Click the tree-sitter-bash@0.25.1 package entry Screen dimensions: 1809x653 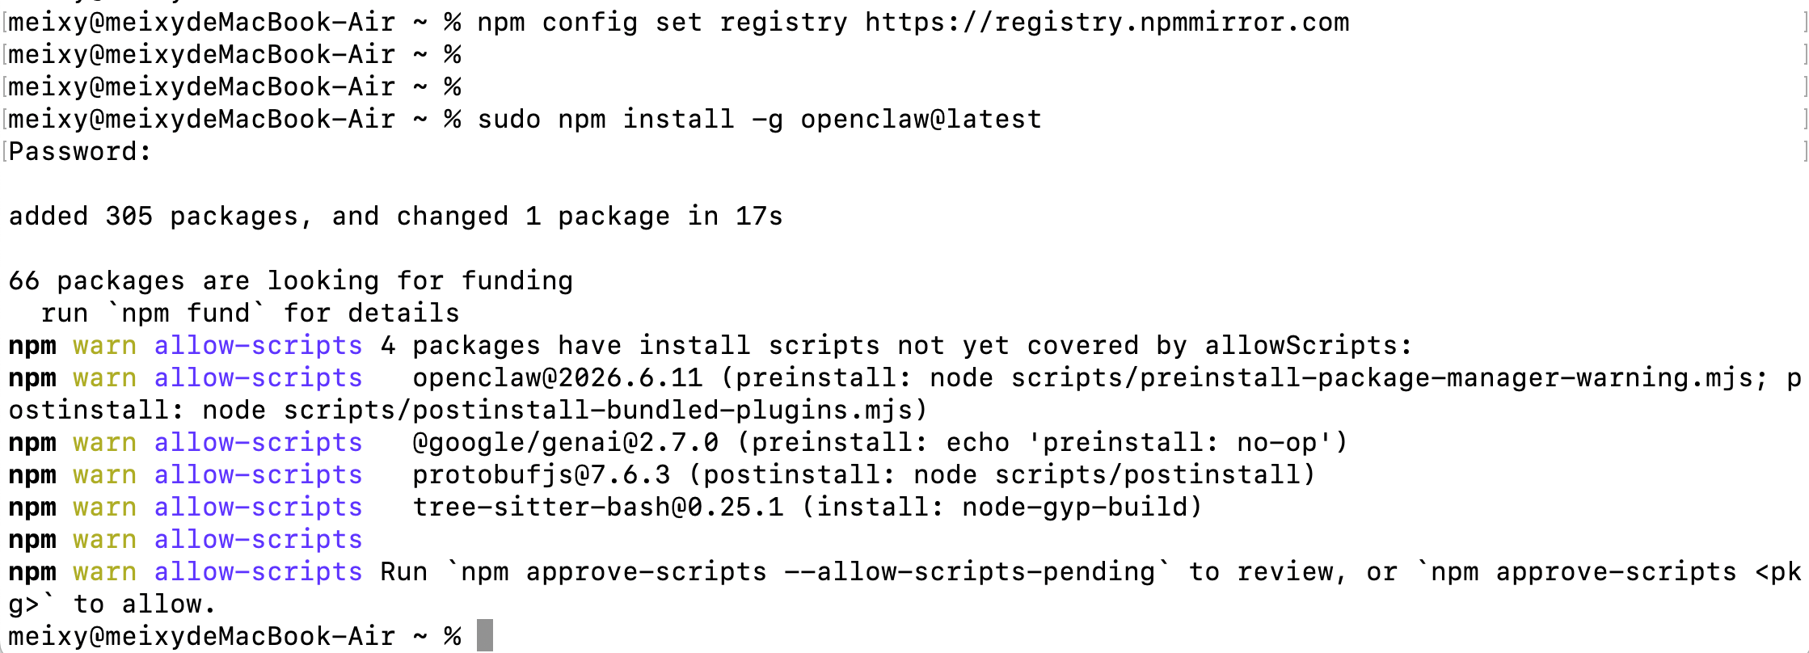(x=597, y=507)
